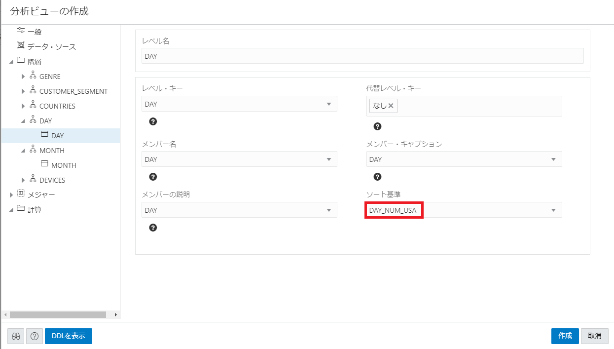Click help icon under メンバーの説明

coord(153,228)
